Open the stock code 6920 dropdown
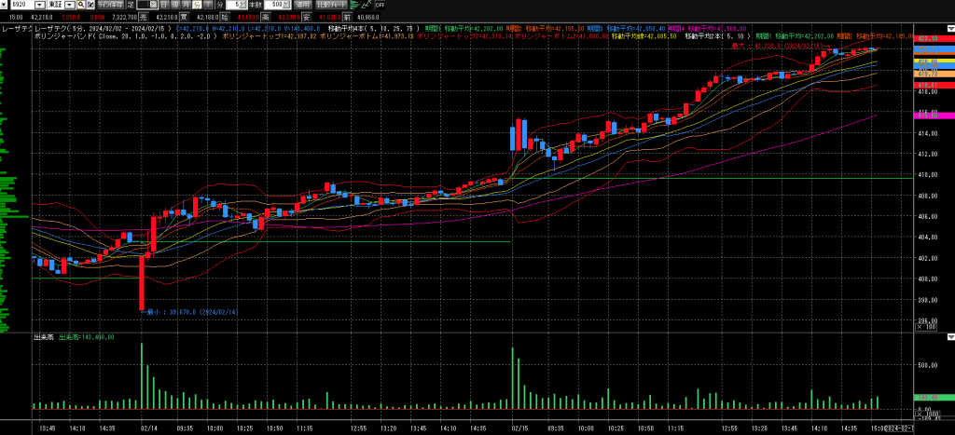The height and width of the screenshot is (435, 955). [39, 5]
